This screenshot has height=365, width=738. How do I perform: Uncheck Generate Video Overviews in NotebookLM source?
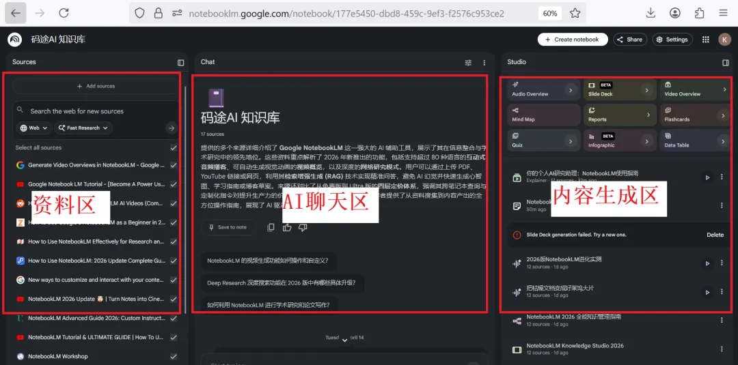pyautogui.click(x=174, y=165)
